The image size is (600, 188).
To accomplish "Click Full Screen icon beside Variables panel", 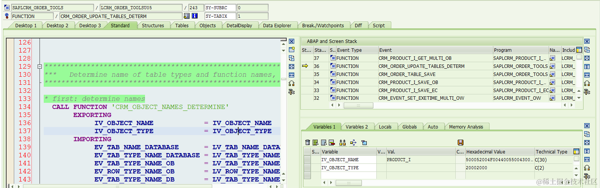I will point(587,142).
